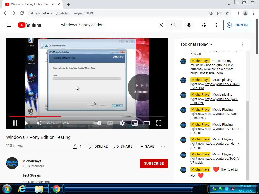Open a new Chrome tab
259x194 pixels.
click(68, 4)
